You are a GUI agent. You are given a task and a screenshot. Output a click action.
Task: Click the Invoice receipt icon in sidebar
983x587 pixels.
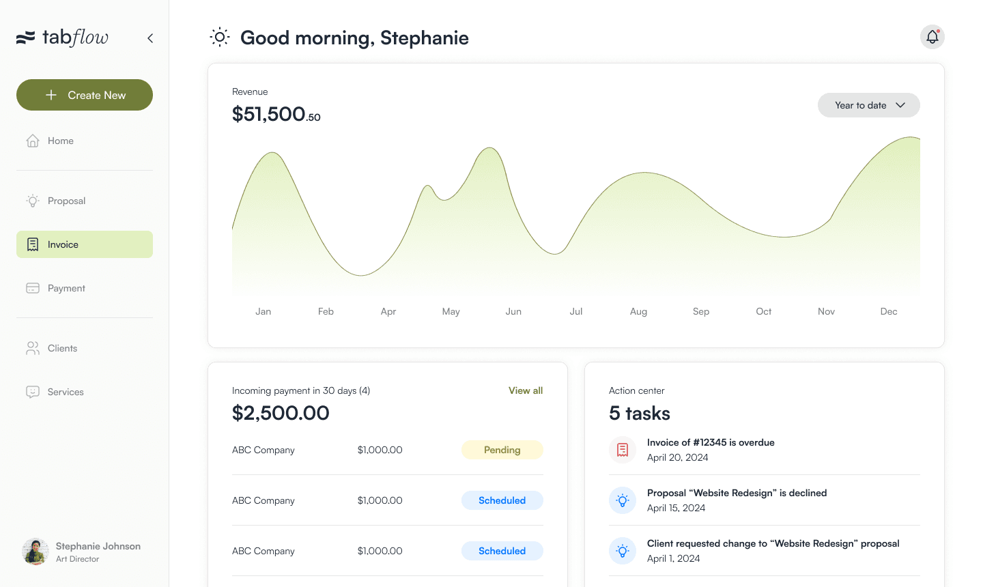[x=33, y=244]
